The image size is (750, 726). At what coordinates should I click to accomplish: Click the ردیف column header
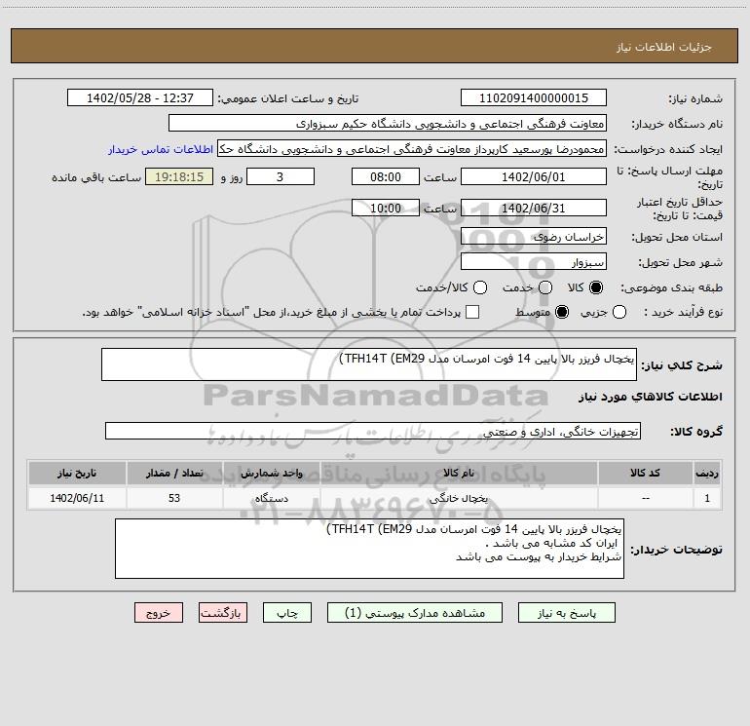point(707,473)
